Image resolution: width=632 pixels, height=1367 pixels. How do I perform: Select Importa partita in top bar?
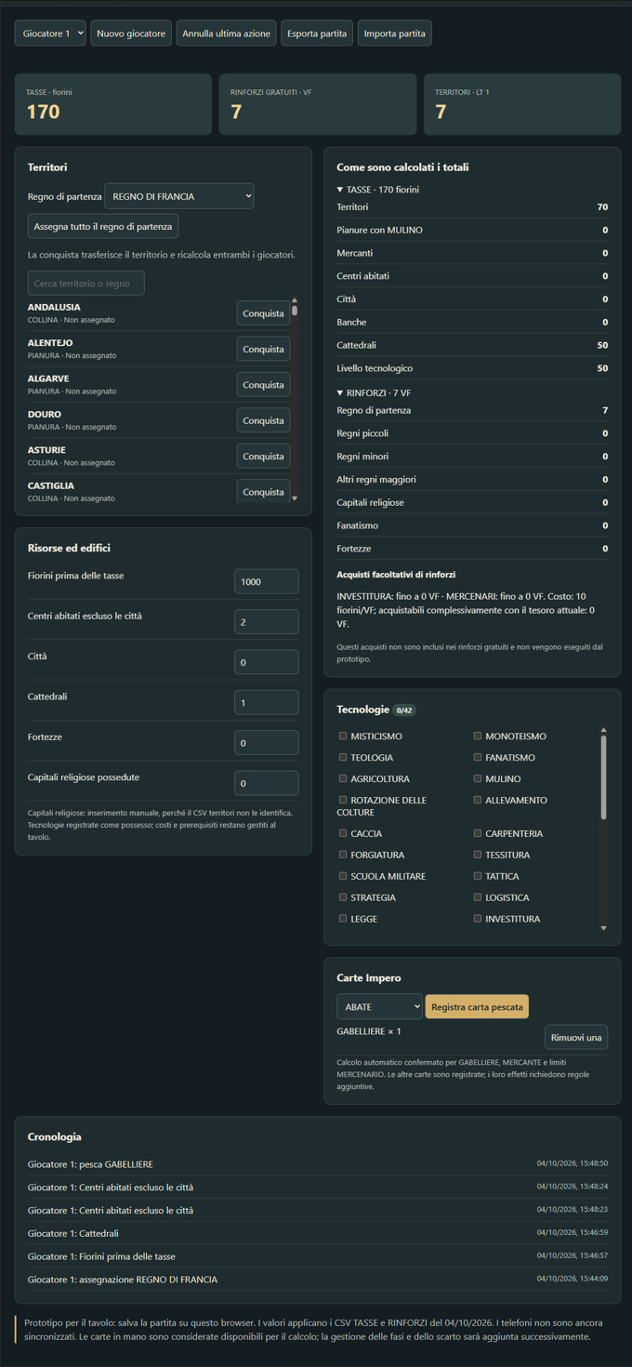coord(395,33)
